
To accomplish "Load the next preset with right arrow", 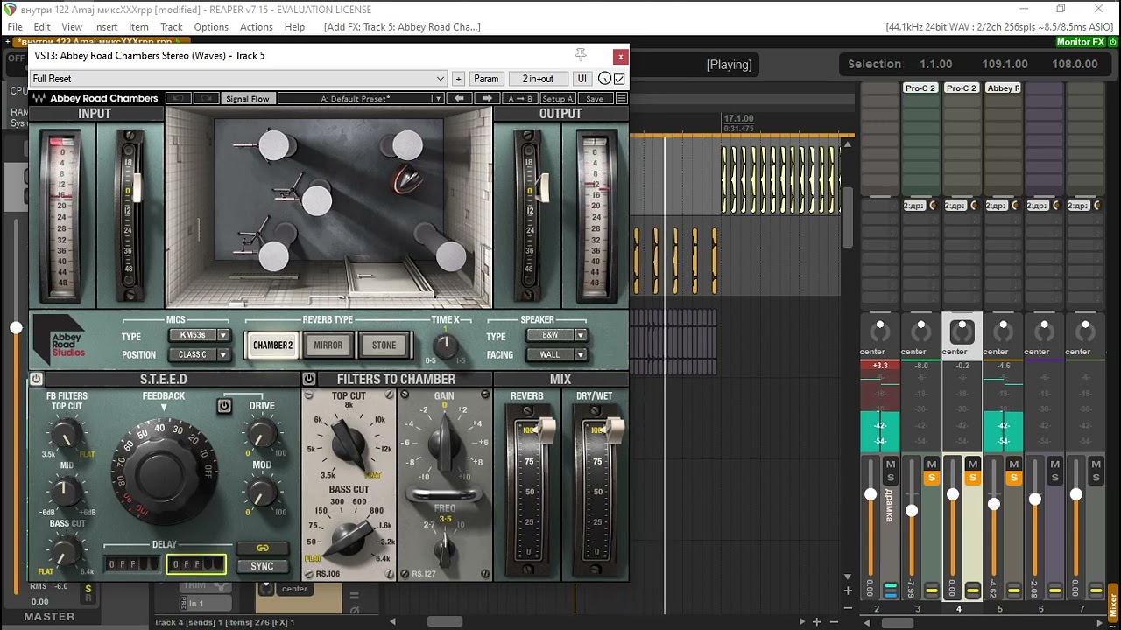I will click(x=488, y=99).
